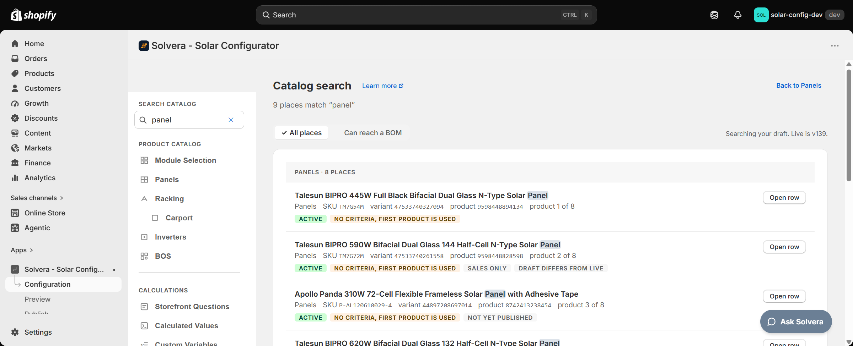Click the Growth gauge icon

pos(15,103)
